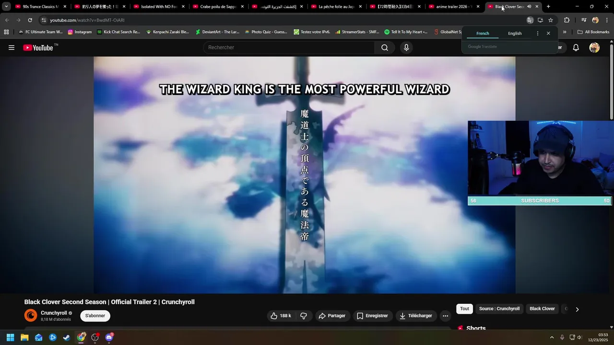Bookmark this page with the star icon
Viewport: 614px width, 345px height.
point(551,20)
